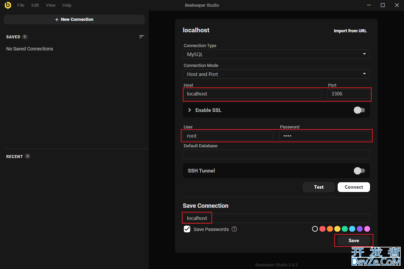404x269 pixels.
Task: Open the View menu
Action: 51,5
